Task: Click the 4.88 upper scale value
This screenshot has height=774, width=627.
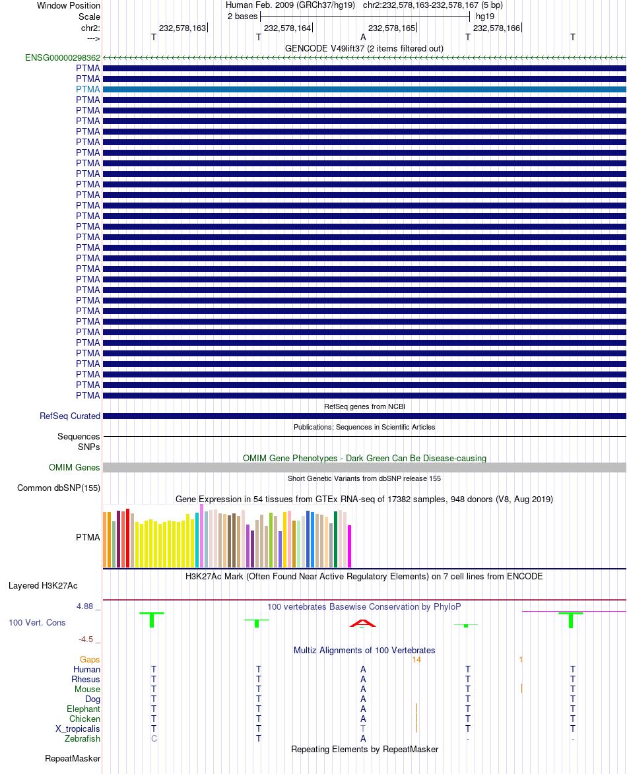Action: pyautogui.click(x=85, y=606)
